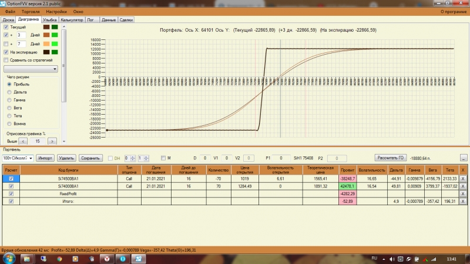
Task: Click the days input field showing 3
Action: coord(21,35)
